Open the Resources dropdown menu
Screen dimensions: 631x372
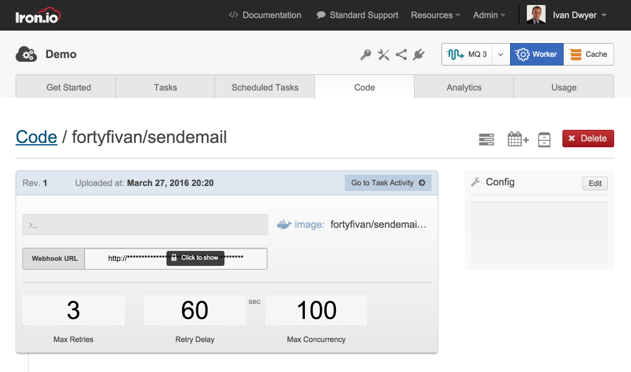click(x=435, y=15)
